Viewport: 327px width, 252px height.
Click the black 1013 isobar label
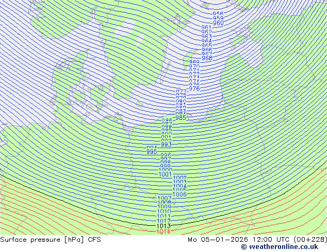pos(163,226)
